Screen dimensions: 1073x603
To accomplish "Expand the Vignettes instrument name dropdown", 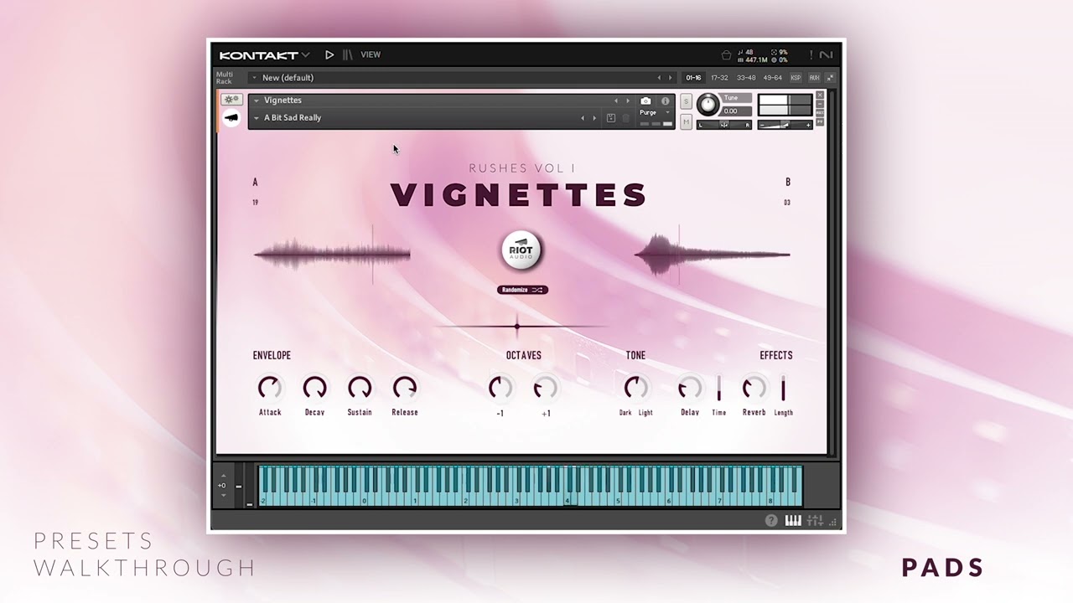I will pos(257,100).
